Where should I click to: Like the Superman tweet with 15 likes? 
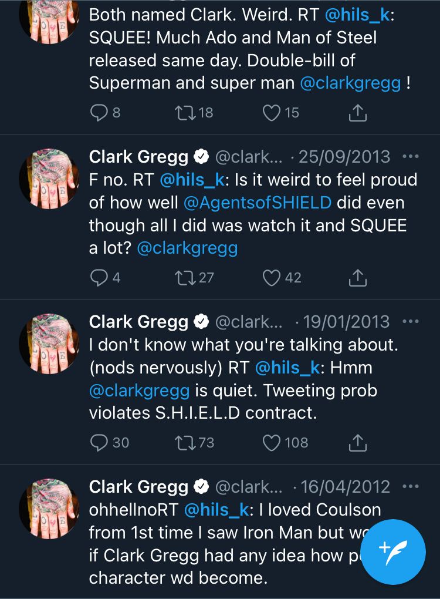[271, 113]
